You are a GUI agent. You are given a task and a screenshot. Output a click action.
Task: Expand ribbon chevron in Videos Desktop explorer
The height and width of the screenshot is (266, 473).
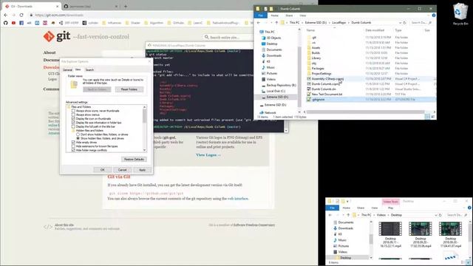[465, 208]
